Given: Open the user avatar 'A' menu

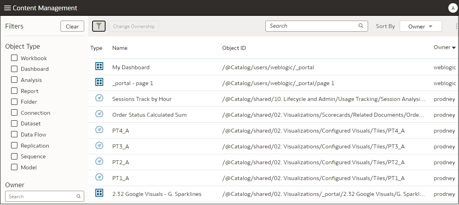Looking at the screenshot, I should (453, 8).
